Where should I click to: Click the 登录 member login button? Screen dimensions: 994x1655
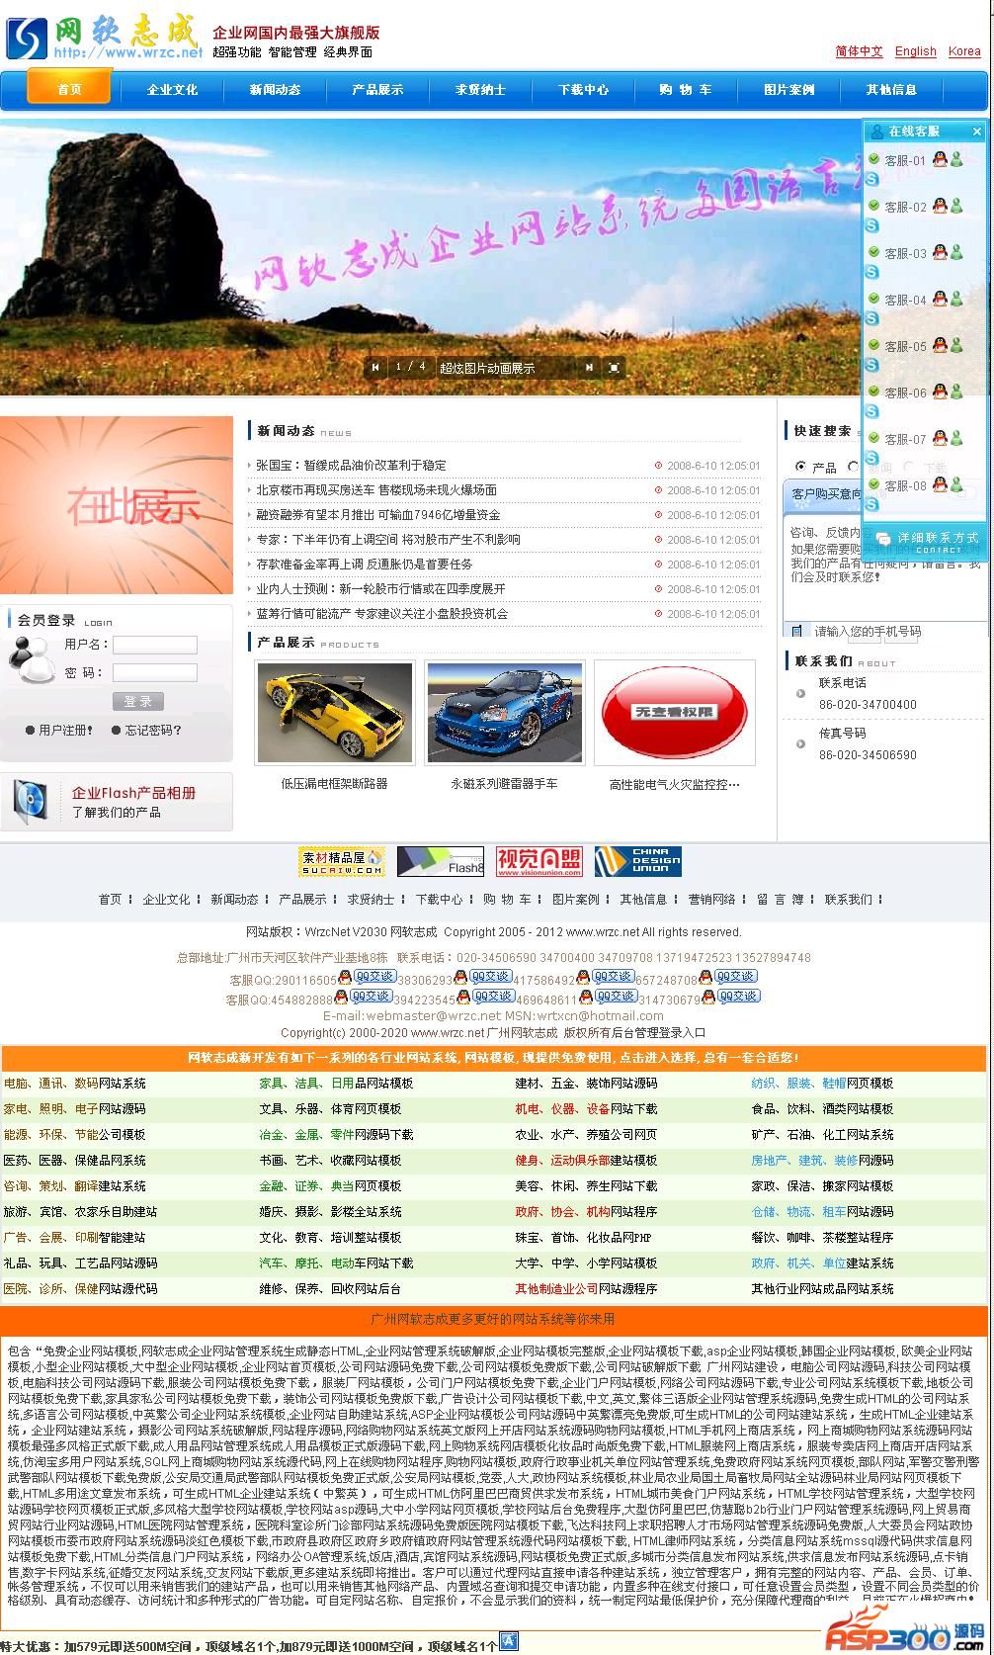(x=138, y=701)
